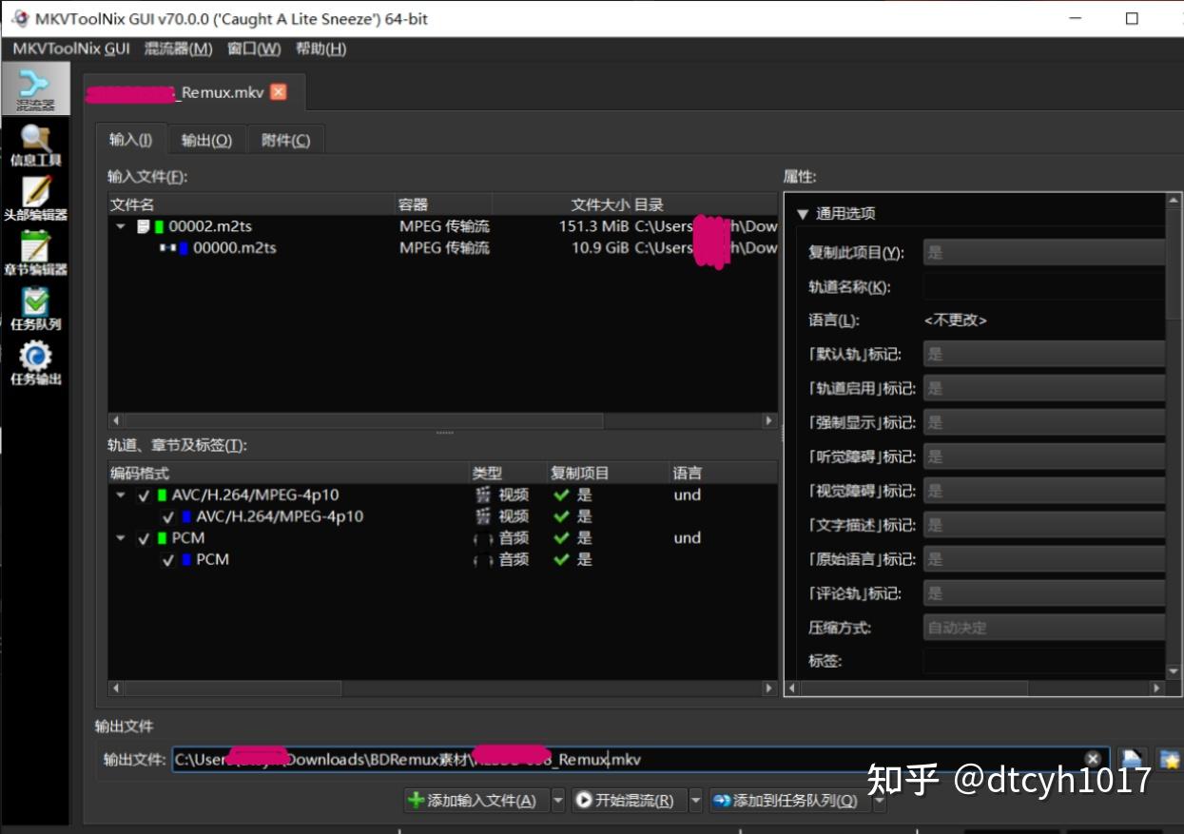The height and width of the screenshot is (834, 1184).
Task: Toggle checkbox of parent AVC/H.264 track
Action: pyautogui.click(x=145, y=495)
